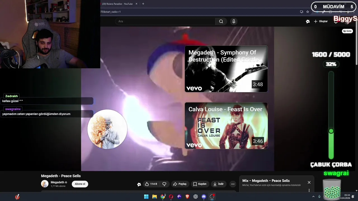Click the microphone tray icon

319,197
